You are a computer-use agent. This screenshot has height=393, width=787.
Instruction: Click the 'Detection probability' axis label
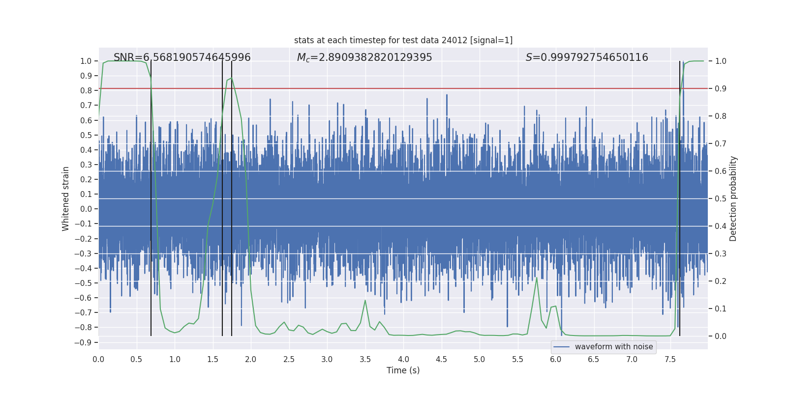733,198
